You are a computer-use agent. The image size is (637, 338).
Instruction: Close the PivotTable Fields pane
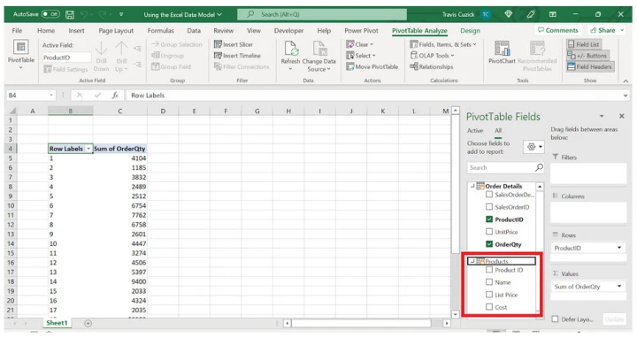622,116
